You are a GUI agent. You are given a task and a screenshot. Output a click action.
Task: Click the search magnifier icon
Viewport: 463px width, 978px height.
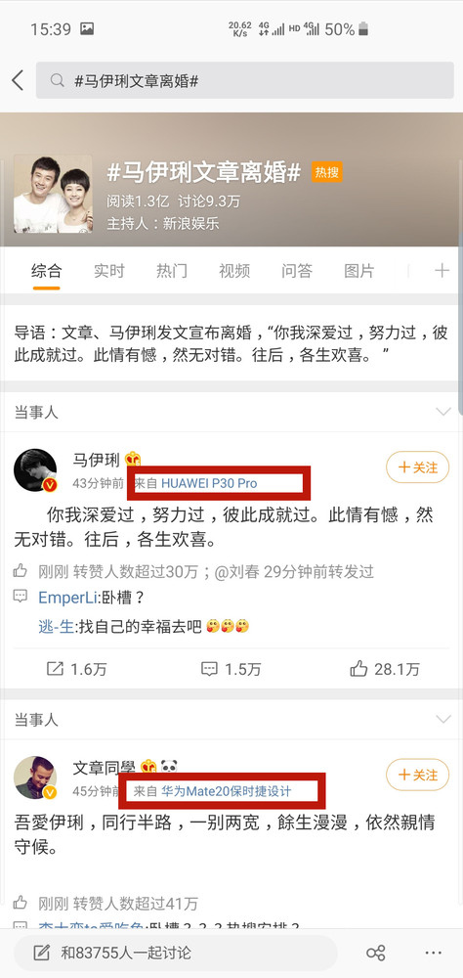coord(57,80)
